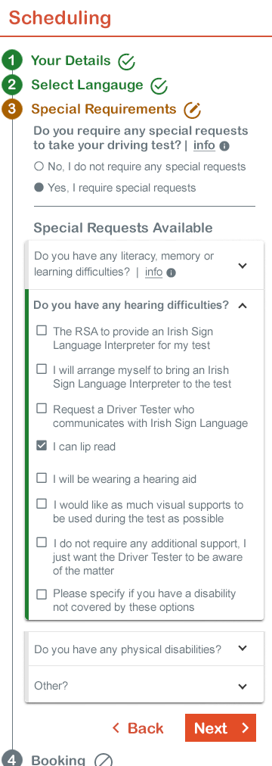Click the step 3 numbered circle
This screenshot has height=766, width=272.
point(11,109)
